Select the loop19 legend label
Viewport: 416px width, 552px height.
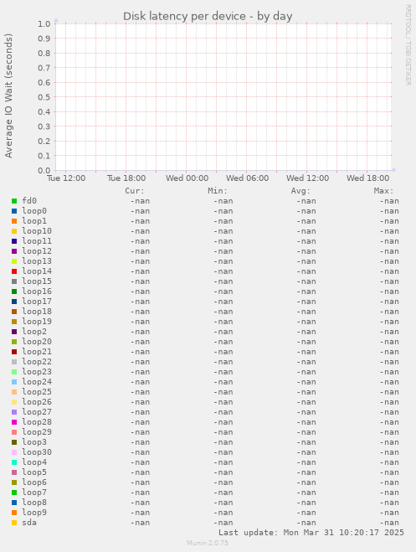pos(37,322)
